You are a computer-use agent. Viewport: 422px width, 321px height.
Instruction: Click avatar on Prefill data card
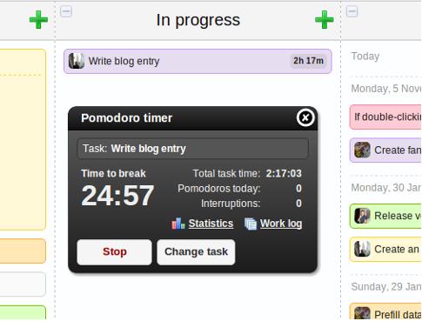(362, 314)
